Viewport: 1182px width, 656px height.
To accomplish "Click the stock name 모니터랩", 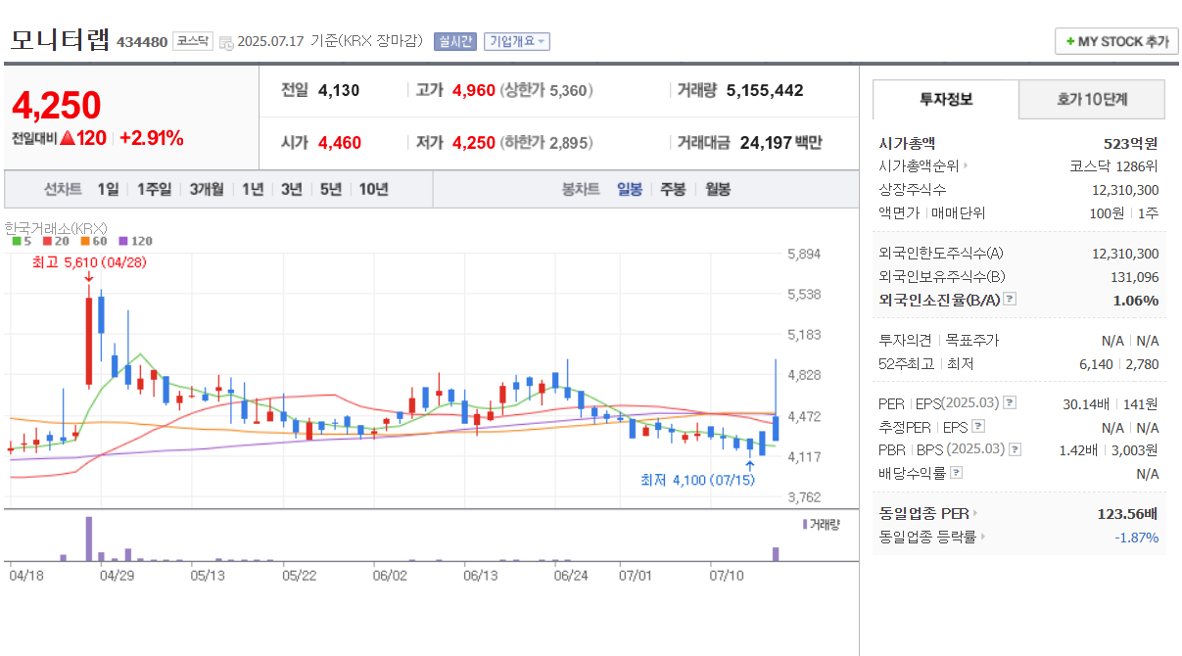I will point(61,39).
